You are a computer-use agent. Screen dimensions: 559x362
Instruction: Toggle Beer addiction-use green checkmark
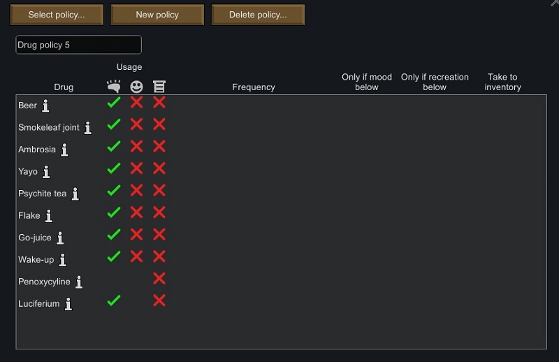coord(114,102)
